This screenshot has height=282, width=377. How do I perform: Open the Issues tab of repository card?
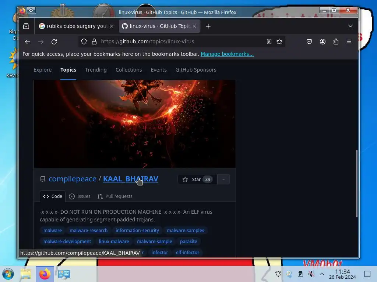click(x=80, y=196)
